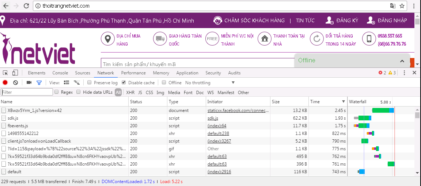The height and width of the screenshot is (186, 421).
Task: Open initiator link default:238
Action: (218, 133)
